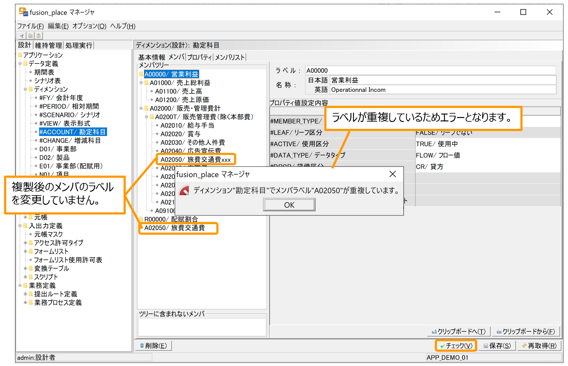Switch to the 処理実行 tab
The image size is (568, 366).
point(79,45)
